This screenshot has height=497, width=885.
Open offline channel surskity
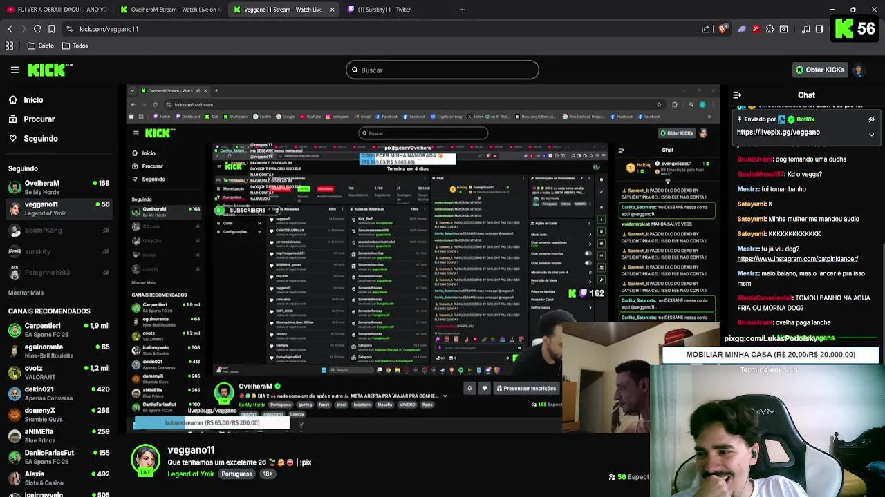[59, 251]
